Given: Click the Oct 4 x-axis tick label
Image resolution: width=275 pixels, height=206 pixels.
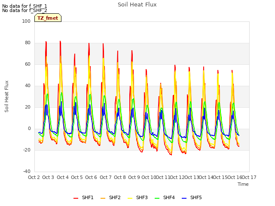Looking at the screenshot, I should pos(63,177).
